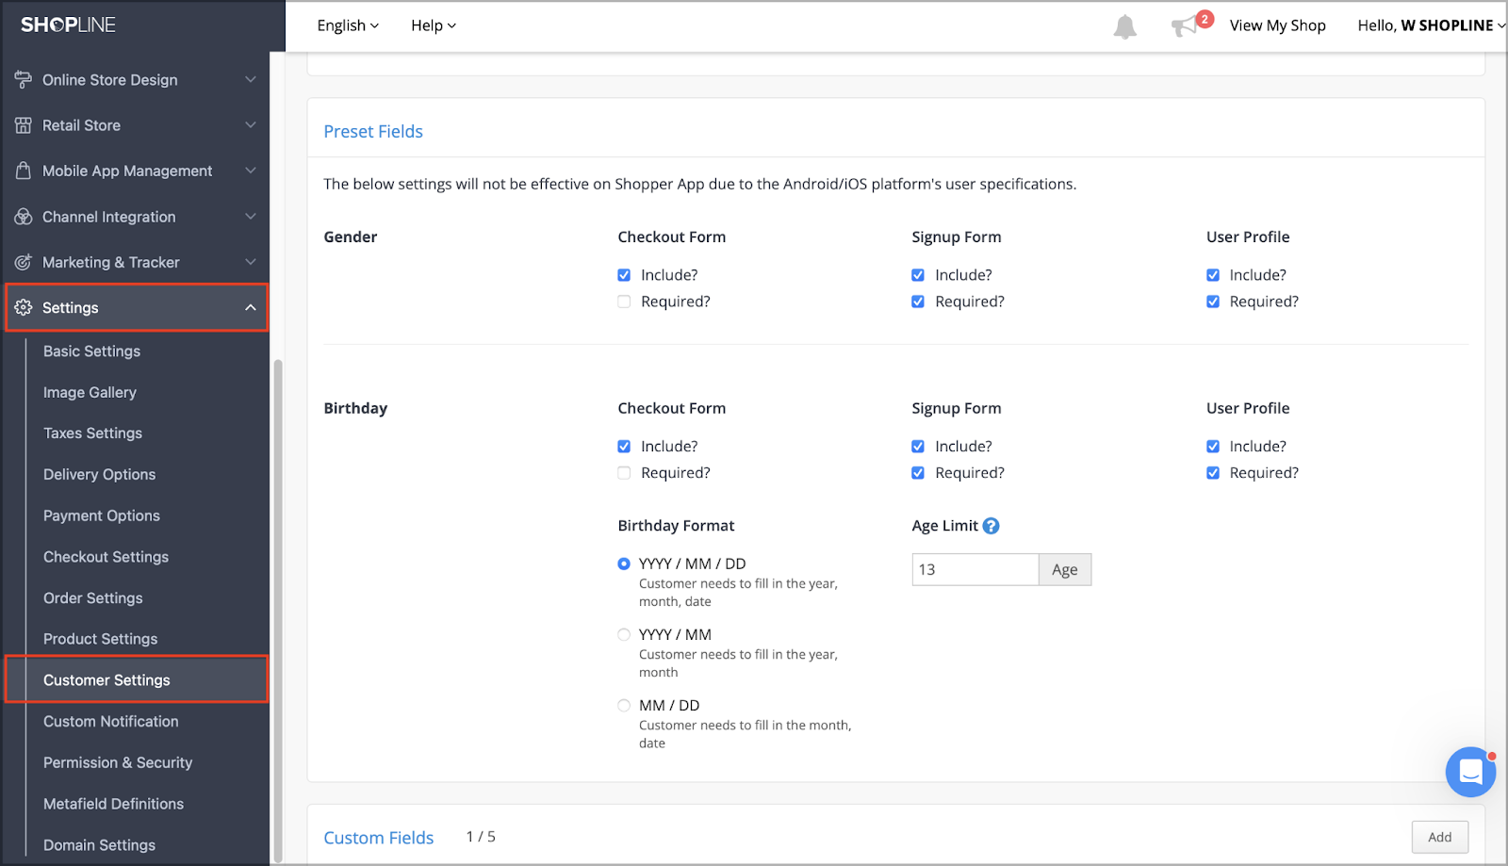This screenshot has width=1508, height=866.
Task: Click the Channel Integration icon
Action: pyautogui.click(x=24, y=217)
